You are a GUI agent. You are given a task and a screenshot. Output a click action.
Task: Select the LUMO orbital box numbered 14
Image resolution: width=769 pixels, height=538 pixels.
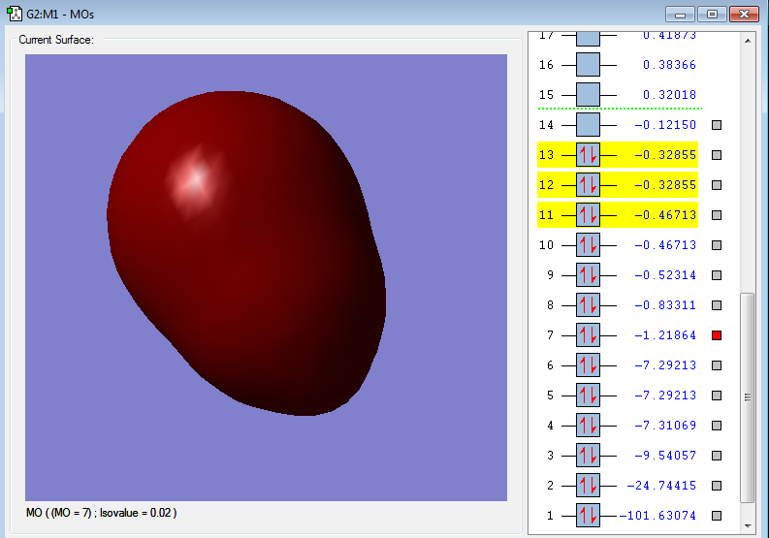[588, 125]
